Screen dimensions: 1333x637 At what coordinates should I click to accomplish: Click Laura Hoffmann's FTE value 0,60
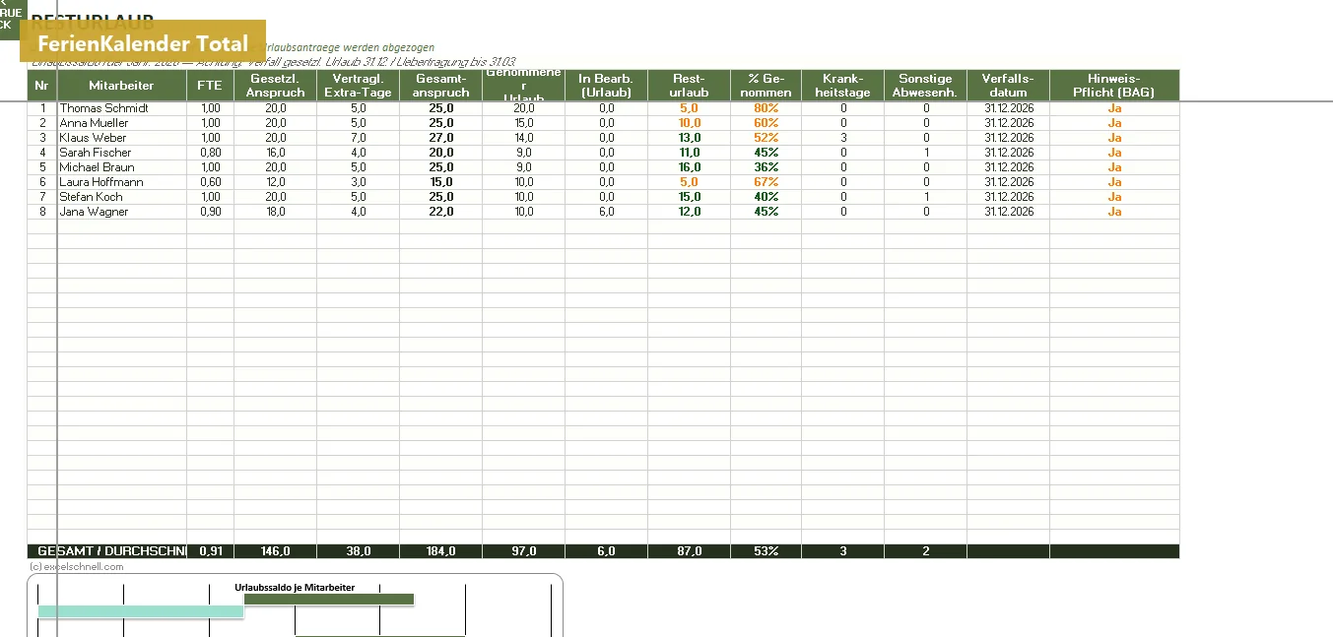click(x=210, y=182)
